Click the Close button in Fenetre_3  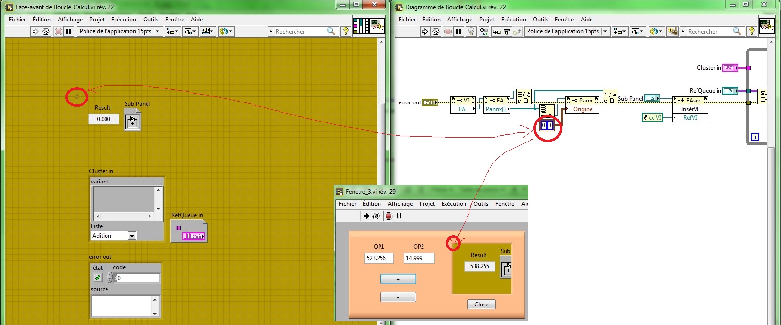tap(481, 304)
